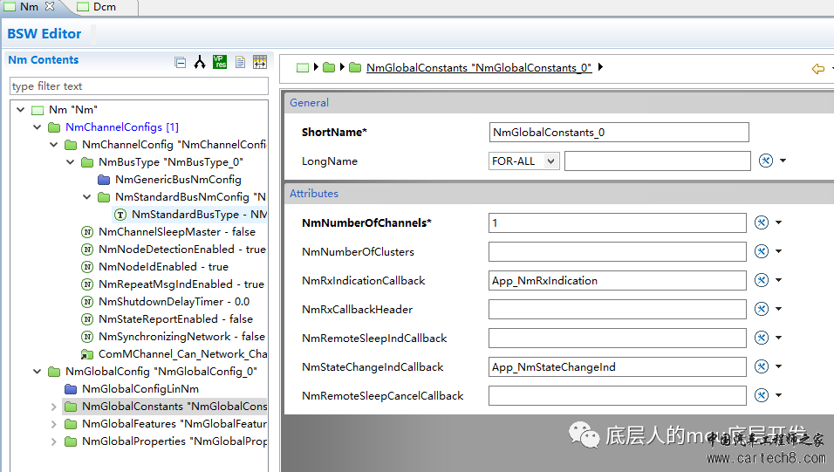The height and width of the screenshot is (472, 834).
Task: Click the arrow after NmGlobalConstants breadcrumb
Action: pos(600,67)
